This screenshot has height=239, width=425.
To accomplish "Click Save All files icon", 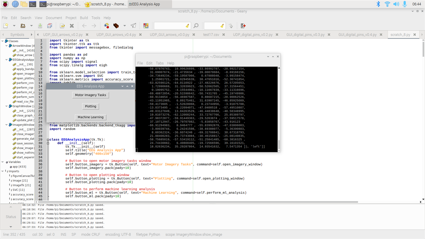I will click(x=50, y=26).
